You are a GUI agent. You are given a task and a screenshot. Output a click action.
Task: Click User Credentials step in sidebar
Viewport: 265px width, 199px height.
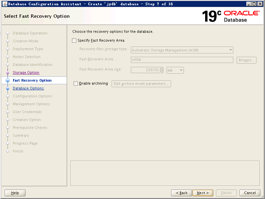pyautogui.click(x=27, y=112)
